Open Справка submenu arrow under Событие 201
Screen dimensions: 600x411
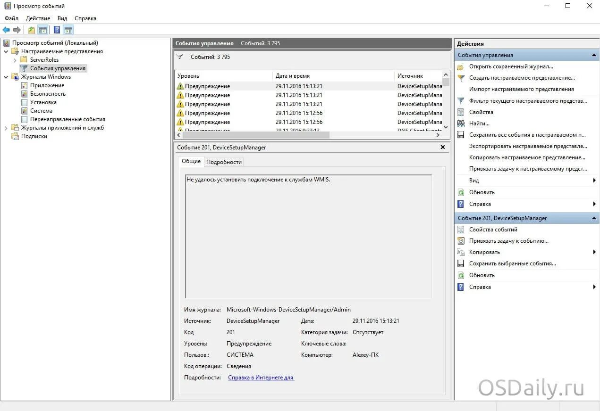594,287
